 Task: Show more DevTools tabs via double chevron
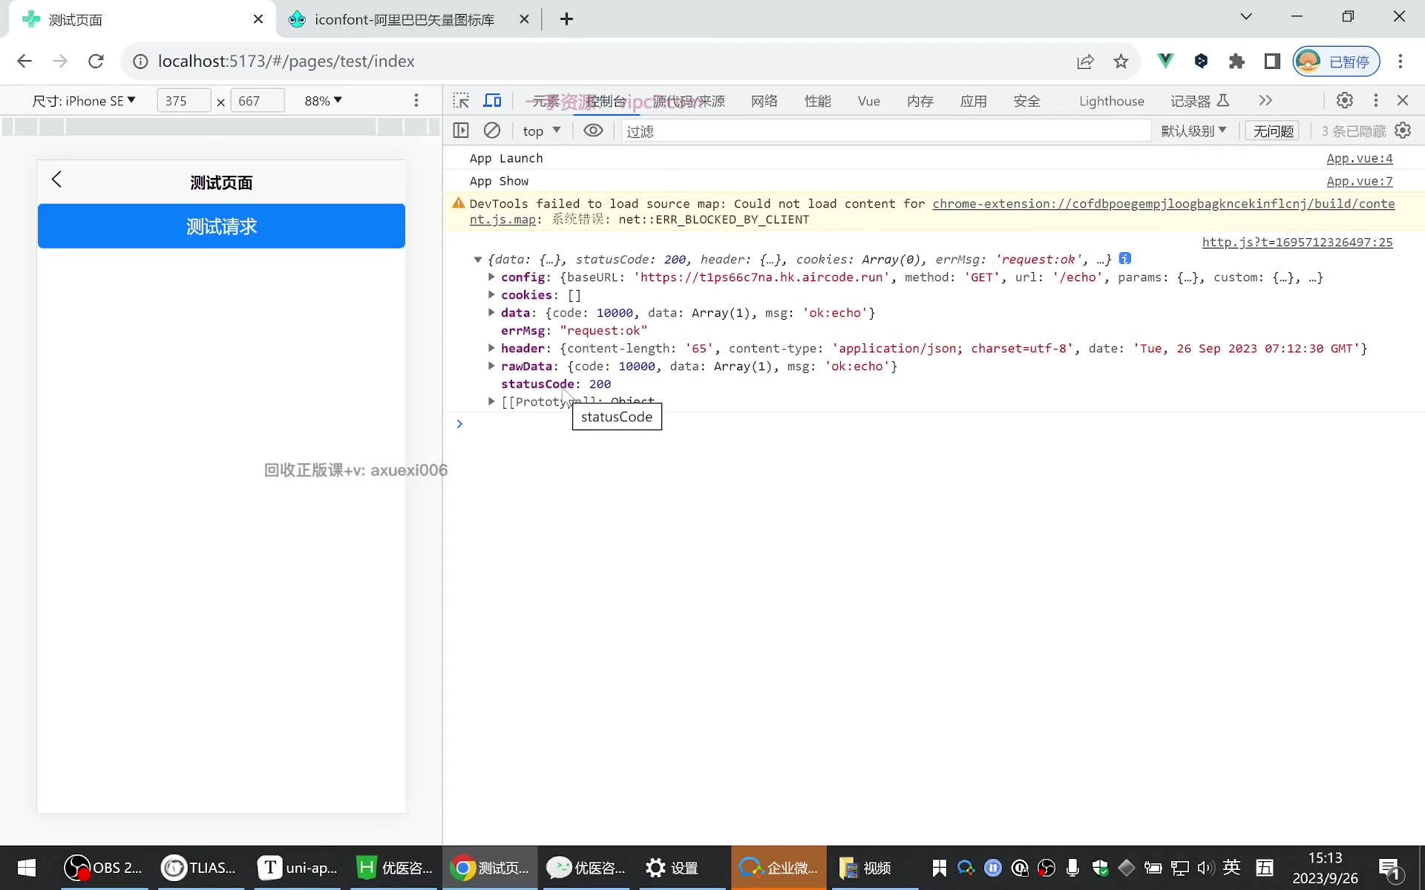[1265, 100]
